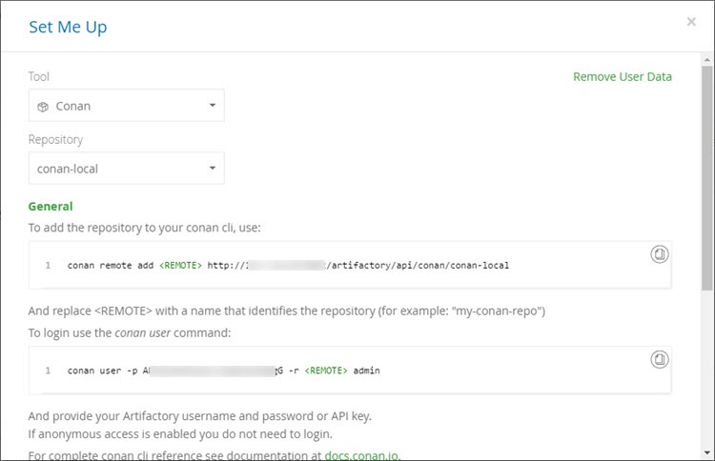The width and height of the screenshot is (715, 461).
Task: Click line number 1 of remote add snippet
Action: pos(48,265)
